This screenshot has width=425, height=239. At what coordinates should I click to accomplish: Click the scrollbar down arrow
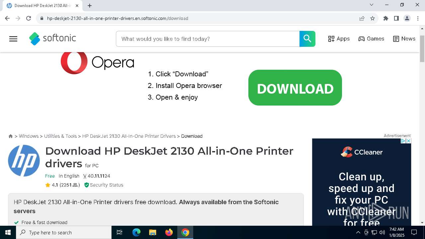pos(422,222)
